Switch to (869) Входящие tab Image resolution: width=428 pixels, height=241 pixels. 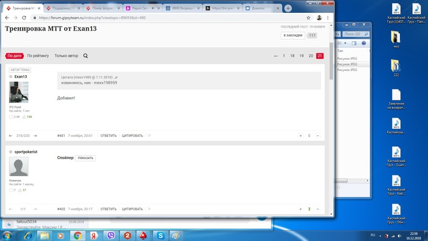[x=183, y=8]
